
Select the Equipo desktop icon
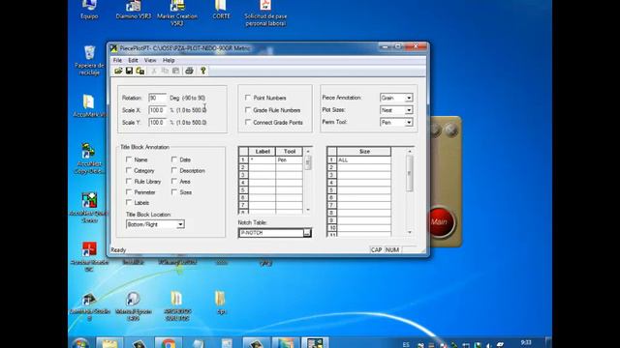pyautogui.click(x=89, y=10)
